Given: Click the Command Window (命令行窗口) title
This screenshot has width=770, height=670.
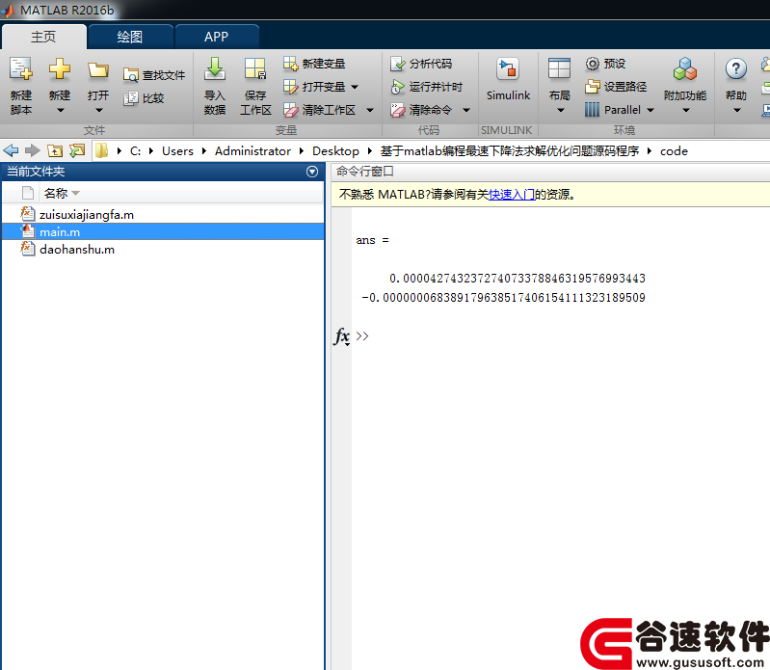Looking at the screenshot, I should pos(364,172).
